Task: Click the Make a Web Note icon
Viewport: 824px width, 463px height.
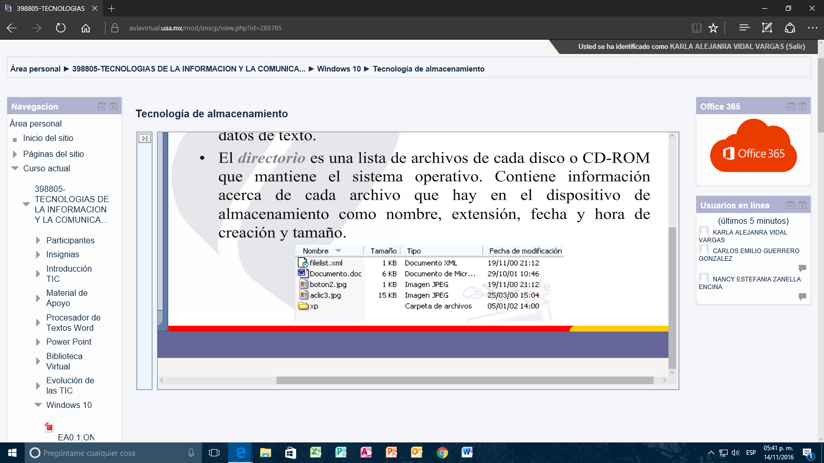Action: [x=767, y=28]
